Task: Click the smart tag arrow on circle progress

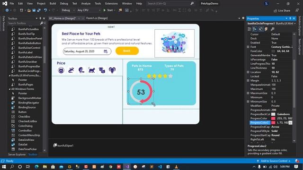Action: 151,78
